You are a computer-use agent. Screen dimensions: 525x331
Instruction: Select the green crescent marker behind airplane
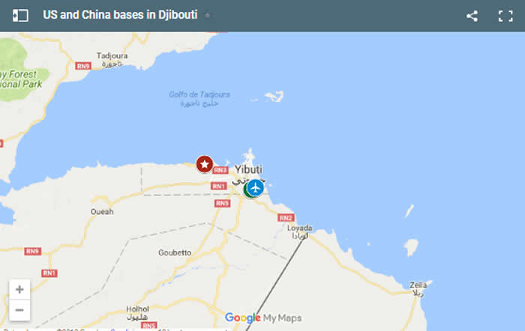(246, 190)
